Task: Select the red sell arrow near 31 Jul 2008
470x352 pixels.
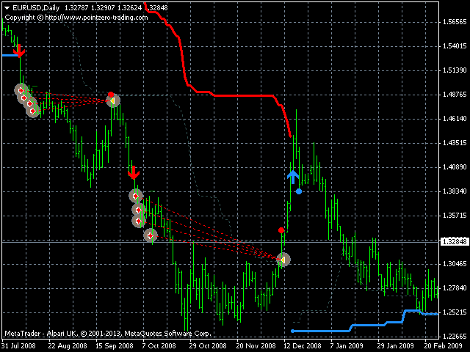Action: [x=19, y=51]
